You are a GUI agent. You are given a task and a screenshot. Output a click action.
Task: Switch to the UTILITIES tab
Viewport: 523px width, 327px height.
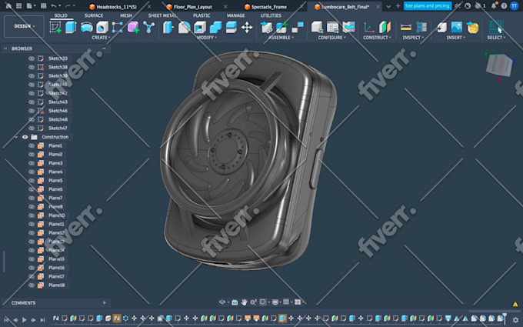click(271, 15)
